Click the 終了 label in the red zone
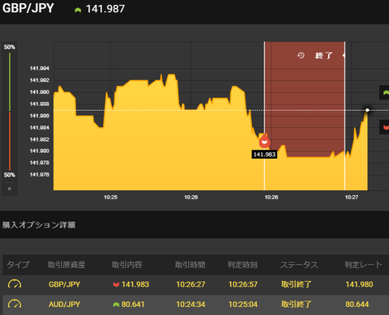This screenshot has height=315, width=389. pos(323,56)
